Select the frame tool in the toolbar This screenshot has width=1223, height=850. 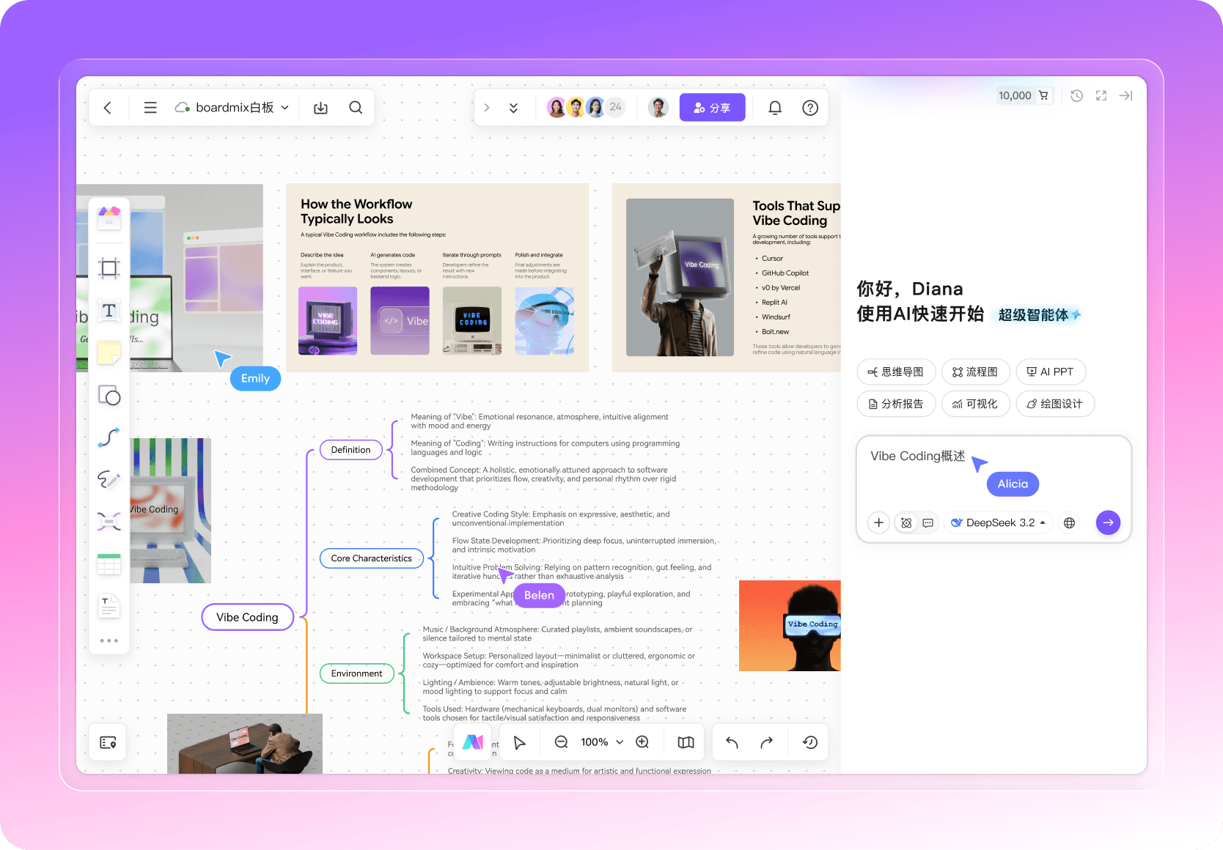pos(109,267)
